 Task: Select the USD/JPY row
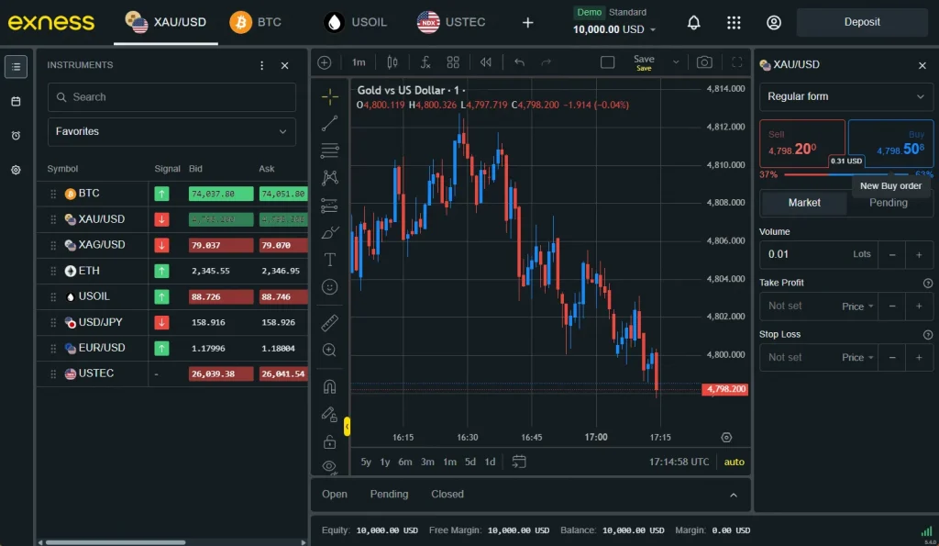pyautogui.click(x=172, y=322)
